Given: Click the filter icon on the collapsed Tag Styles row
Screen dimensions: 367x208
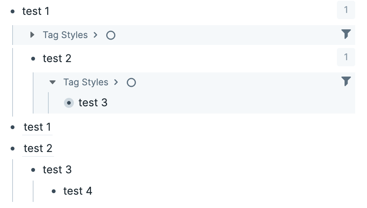Looking at the screenshot, I should tap(346, 34).
